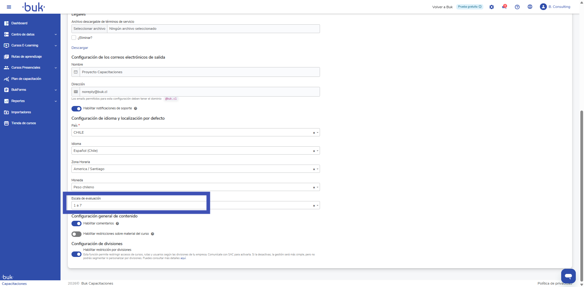Open the chat support bubble

[x=568, y=276]
